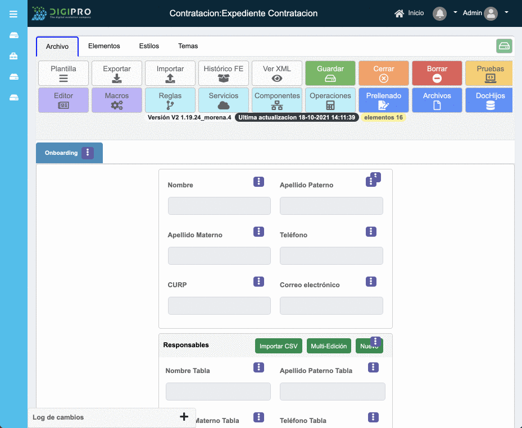Click Exportar download button
Screen dimensions: 522x428
[x=117, y=73]
